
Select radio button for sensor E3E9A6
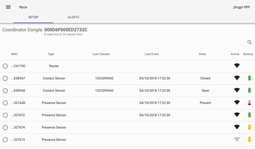tap(5, 91)
